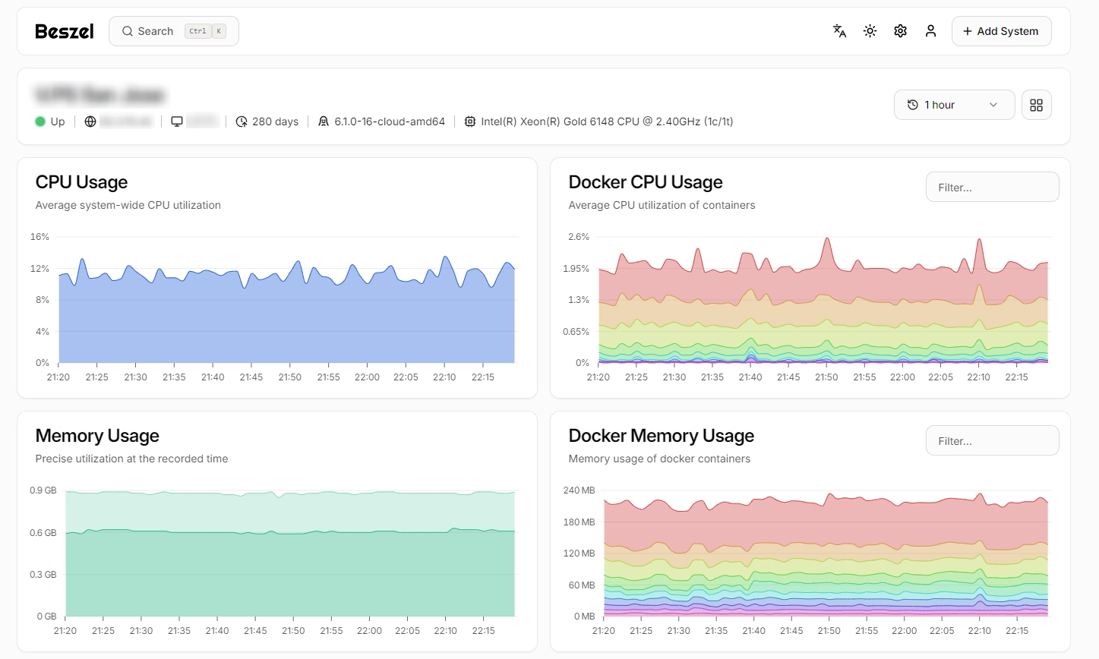Click the chevron arrow in time selector
The height and width of the screenshot is (659, 1099).
pyautogui.click(x=993, y=105)
